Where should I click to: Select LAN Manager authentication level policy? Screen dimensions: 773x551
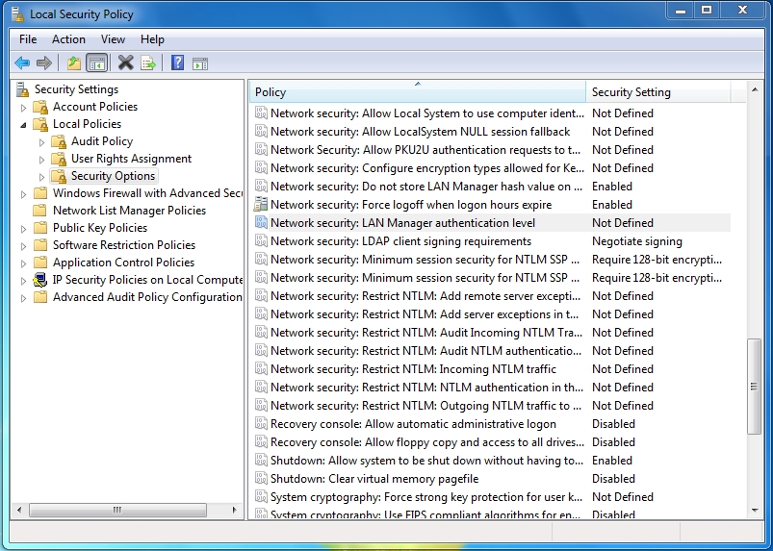[402, 223]
